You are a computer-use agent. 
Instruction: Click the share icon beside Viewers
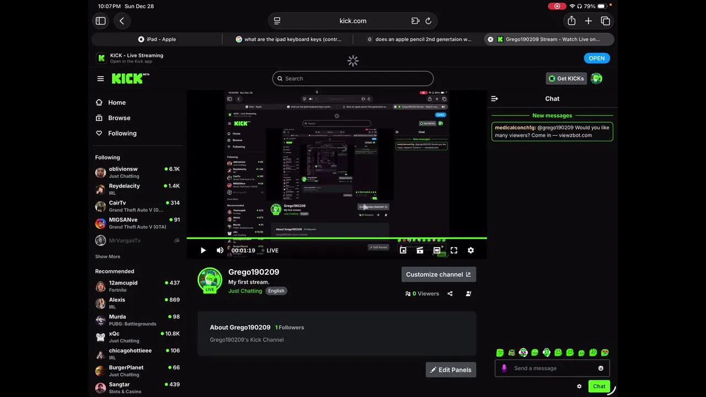pos(450,294)
